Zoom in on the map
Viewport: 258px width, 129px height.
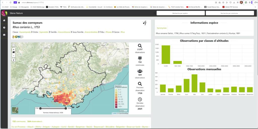point(14,49)
